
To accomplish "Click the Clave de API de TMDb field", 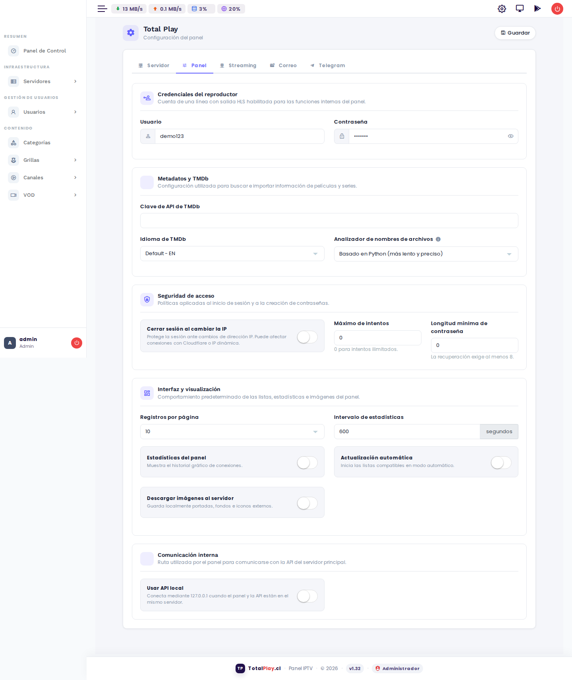I will tap(329, 221).
